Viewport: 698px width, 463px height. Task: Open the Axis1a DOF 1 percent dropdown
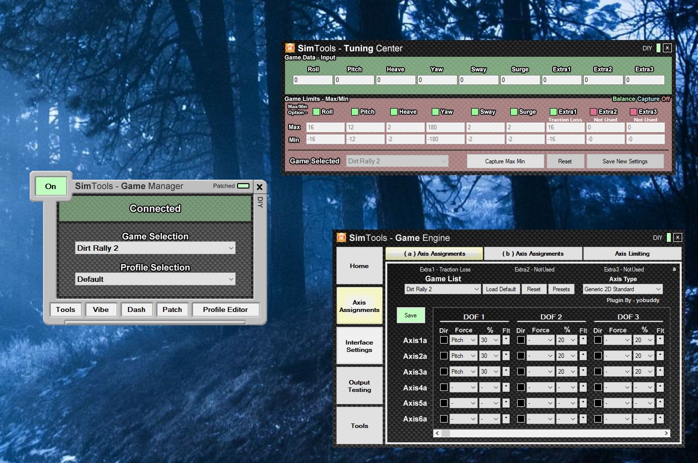(490, 340)
